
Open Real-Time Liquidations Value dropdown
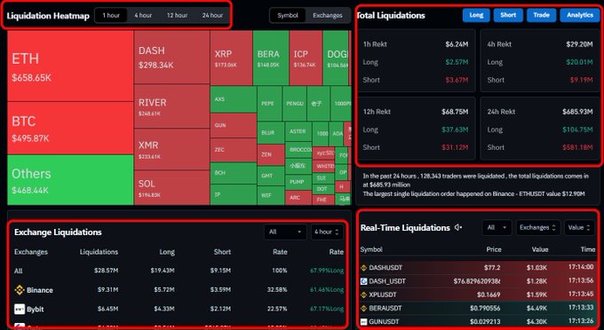tap(579, 228)
